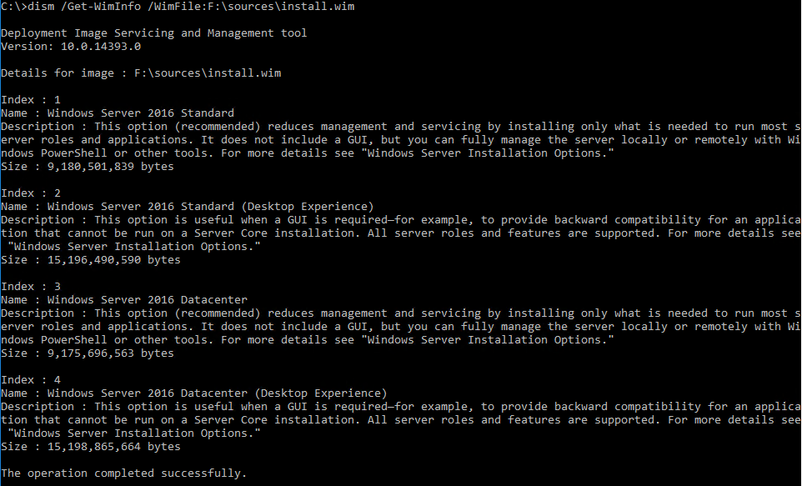Viewport: 802px width, 486px height.
Task: Select the Windows Server 2016 Standard name line
Action: pyautogui.click(x=118, y=113)
